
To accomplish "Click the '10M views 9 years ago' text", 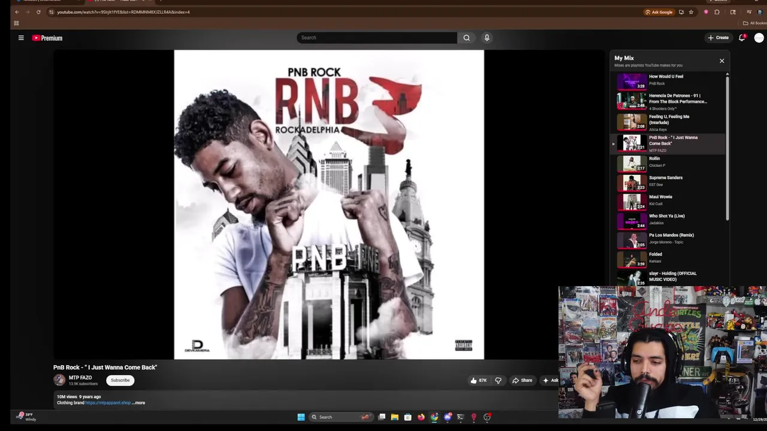I will tap(78, 397).
